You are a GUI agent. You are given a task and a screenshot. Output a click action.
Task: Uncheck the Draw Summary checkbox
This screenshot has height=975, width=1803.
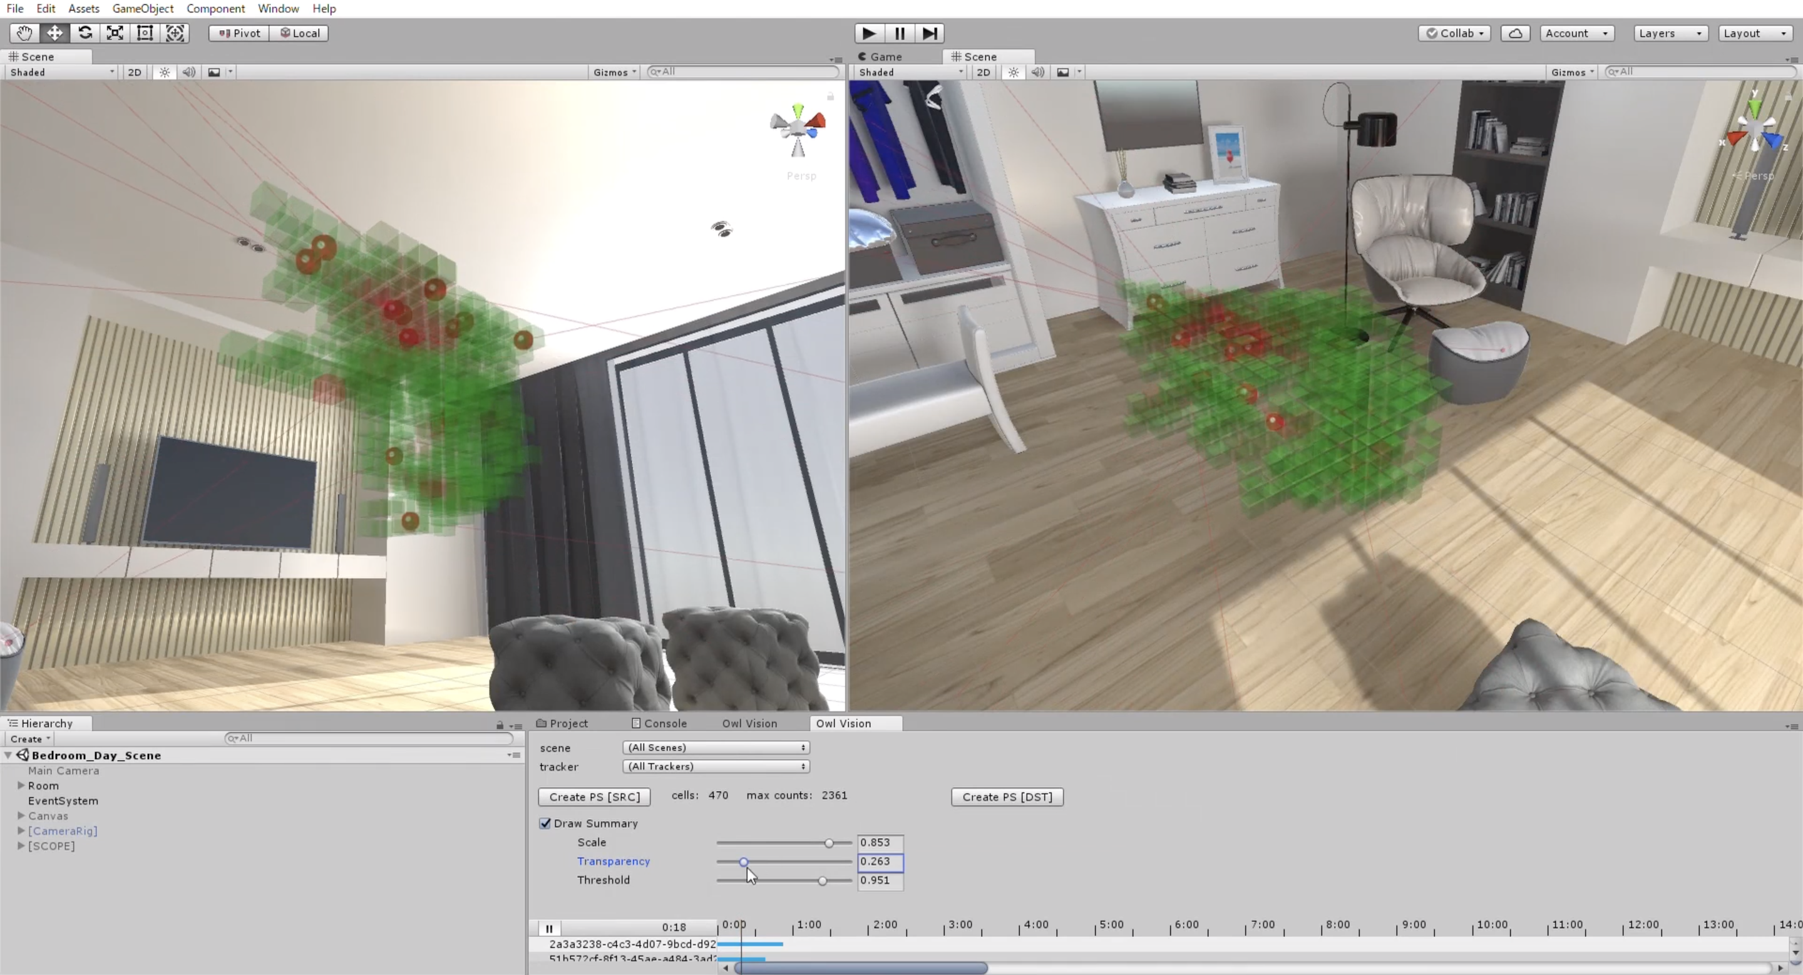545,823
